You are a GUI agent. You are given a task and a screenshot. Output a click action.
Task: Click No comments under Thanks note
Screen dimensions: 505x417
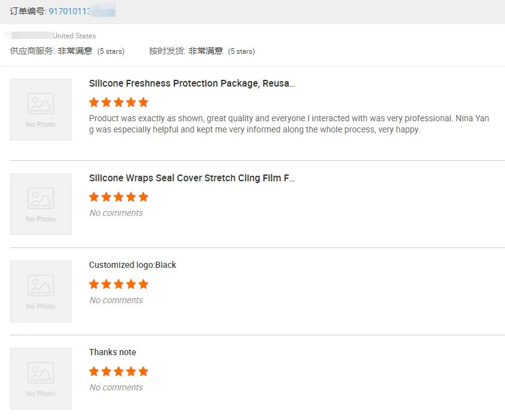coord(116,387)
